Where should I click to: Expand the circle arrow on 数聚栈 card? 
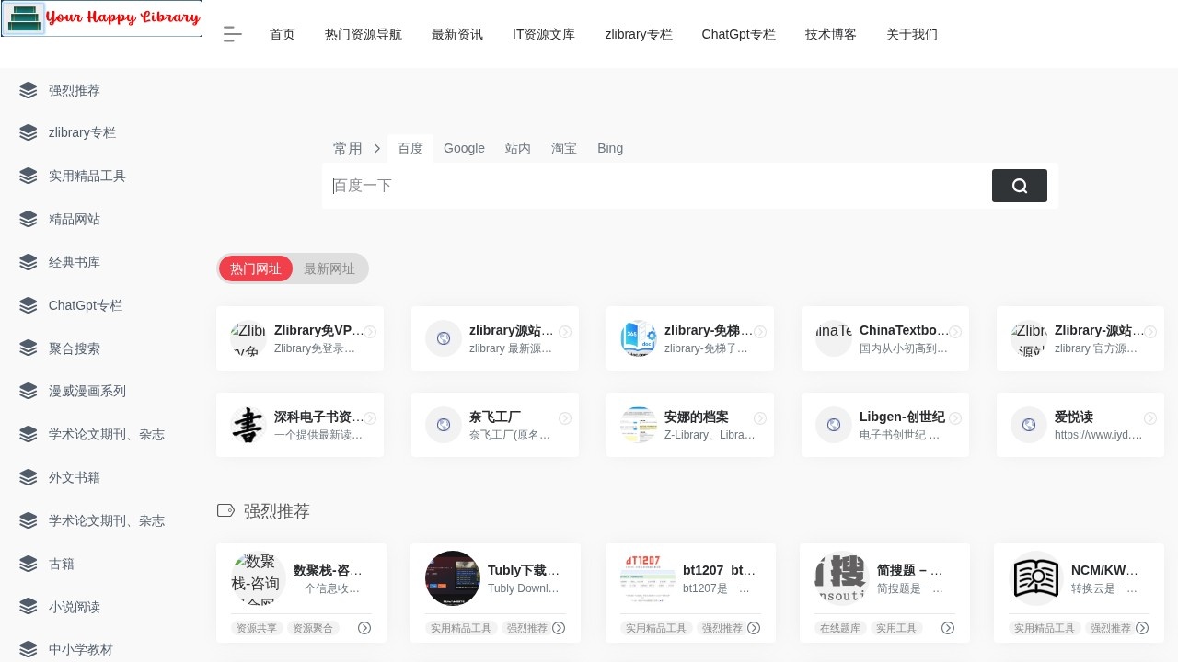(x=364, y=628)
